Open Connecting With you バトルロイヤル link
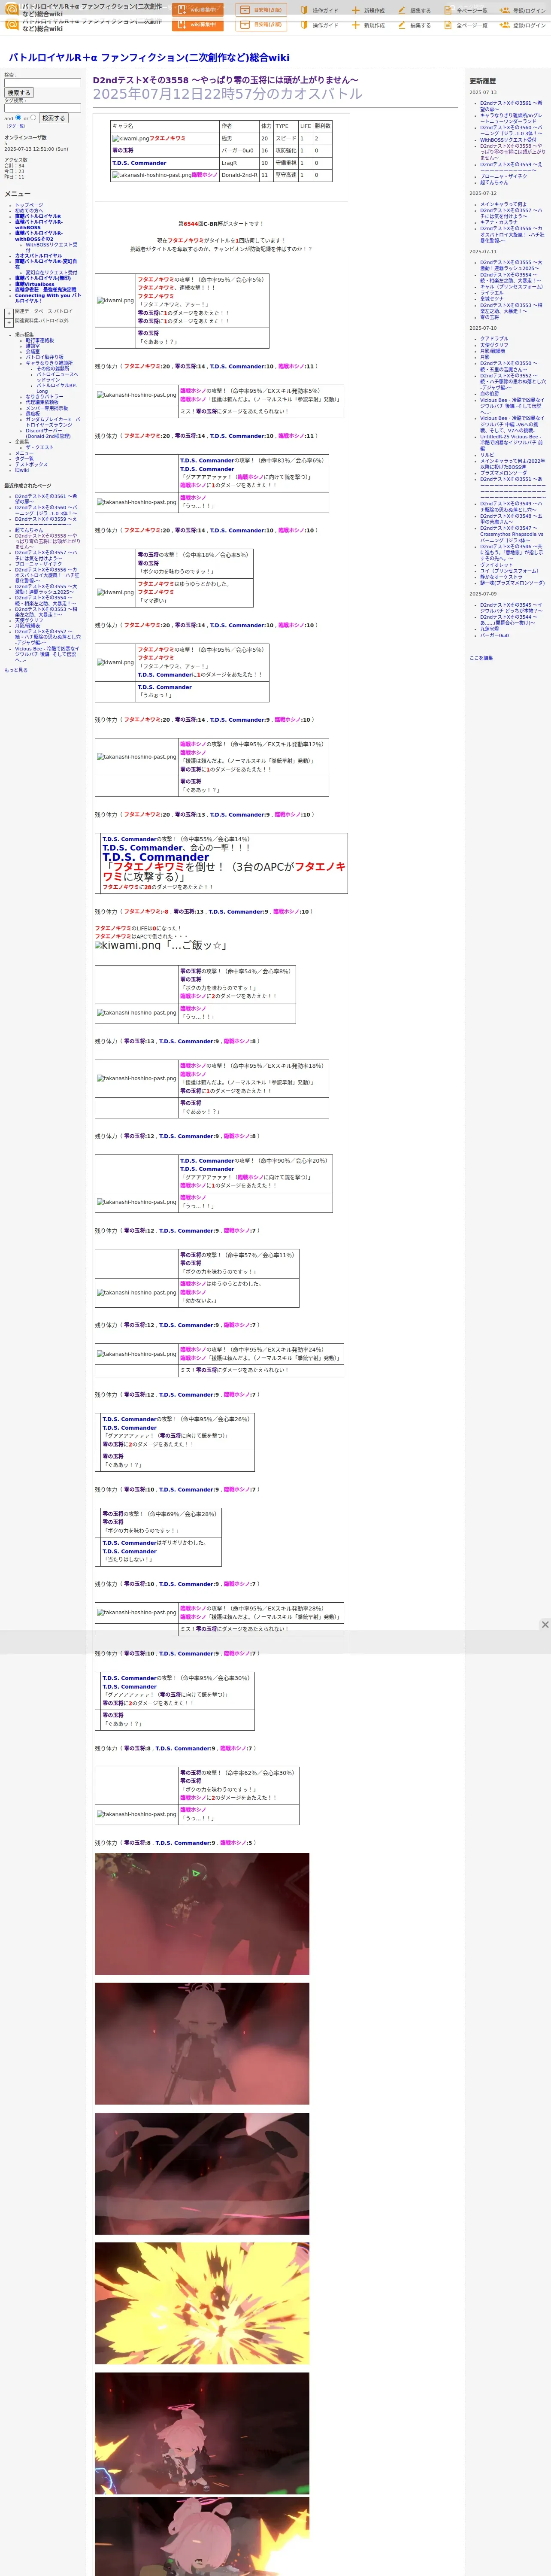The image size is (551, 2576). [x=48, y=298]
